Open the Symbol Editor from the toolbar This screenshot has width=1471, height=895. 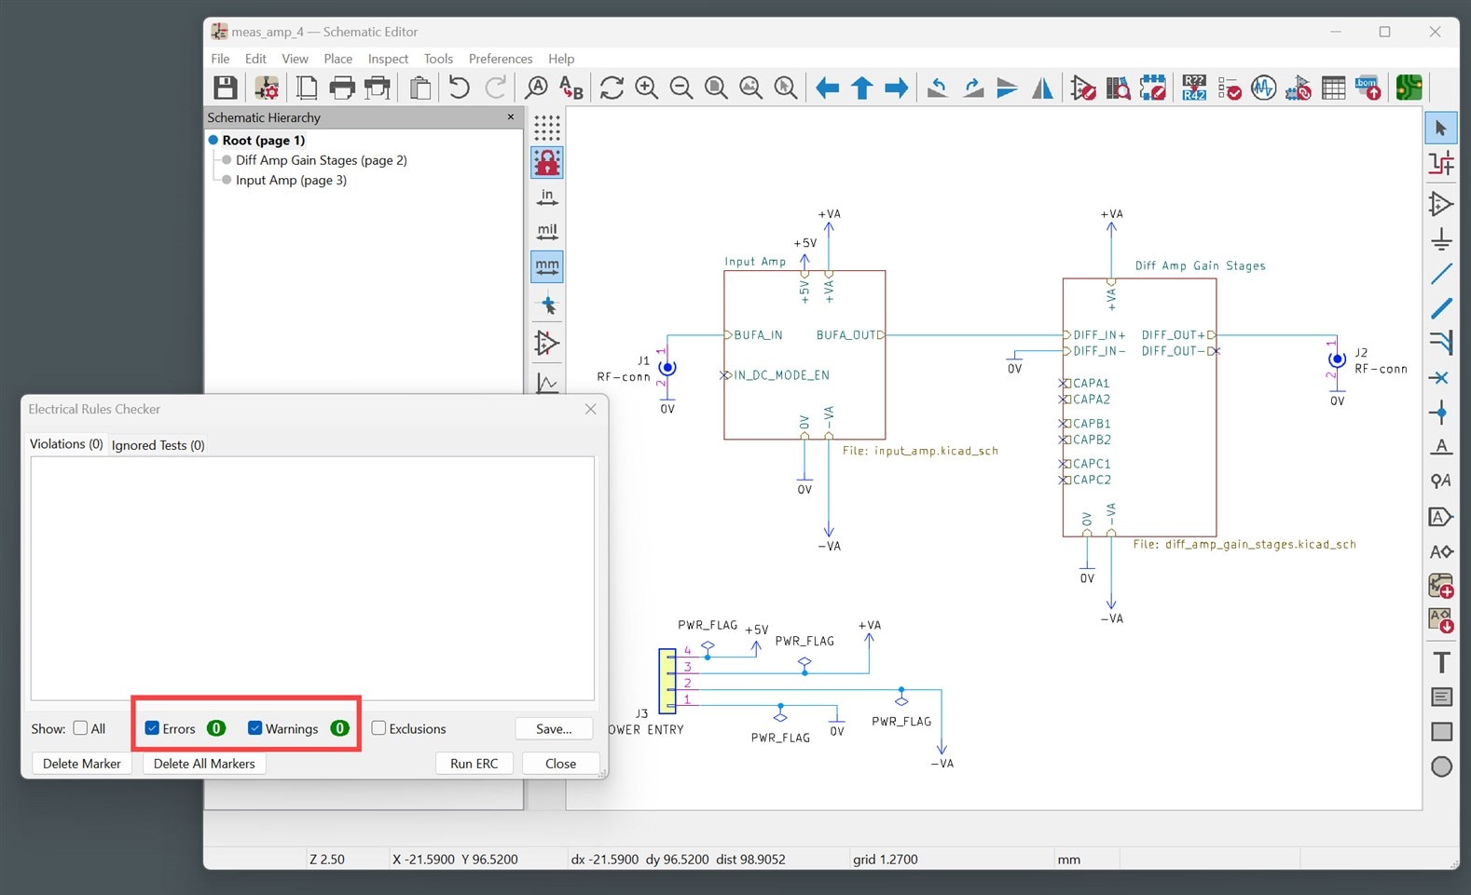point(1083,88)
